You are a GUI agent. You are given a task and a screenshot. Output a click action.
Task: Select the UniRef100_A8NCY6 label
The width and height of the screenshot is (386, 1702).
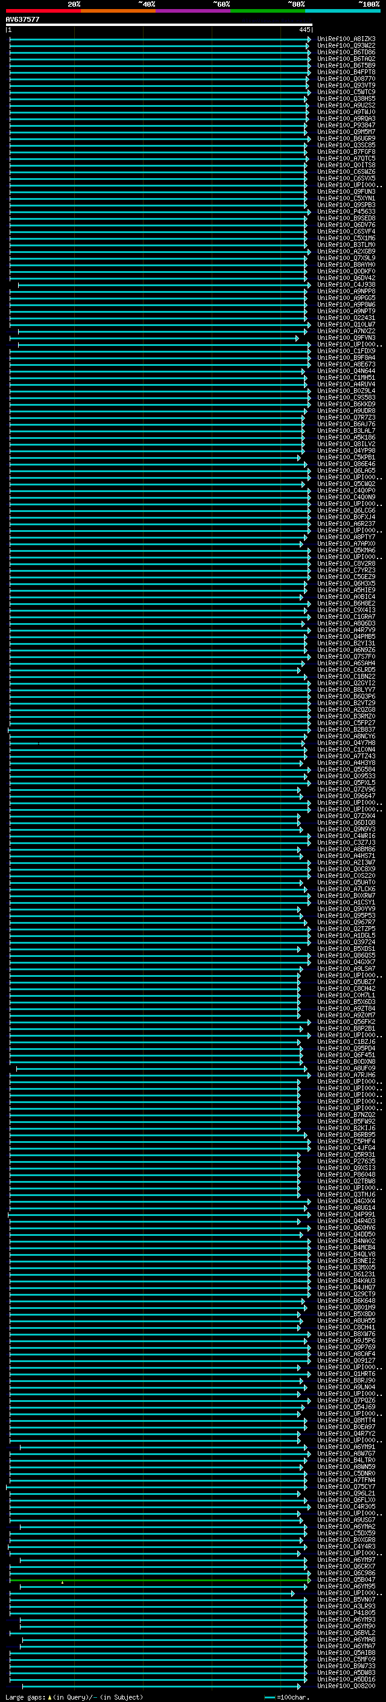point(346,736)
